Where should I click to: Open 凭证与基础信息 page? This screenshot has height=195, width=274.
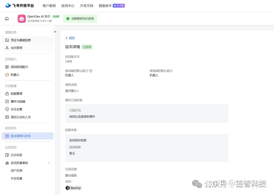[28, 40]
